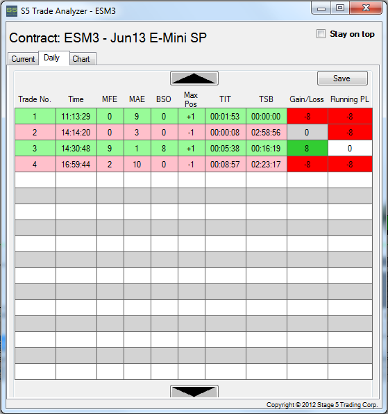Image resolution: width=388 pixels, height=414 pixels.
Task: Click the MFE column header
Action: pyautogui.click(x=110, y=99)
